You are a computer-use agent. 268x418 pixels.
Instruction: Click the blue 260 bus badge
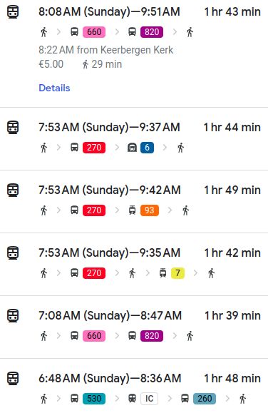pos(205,399)
